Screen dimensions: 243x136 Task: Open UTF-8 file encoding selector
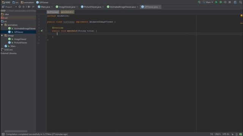click(226, 134)
